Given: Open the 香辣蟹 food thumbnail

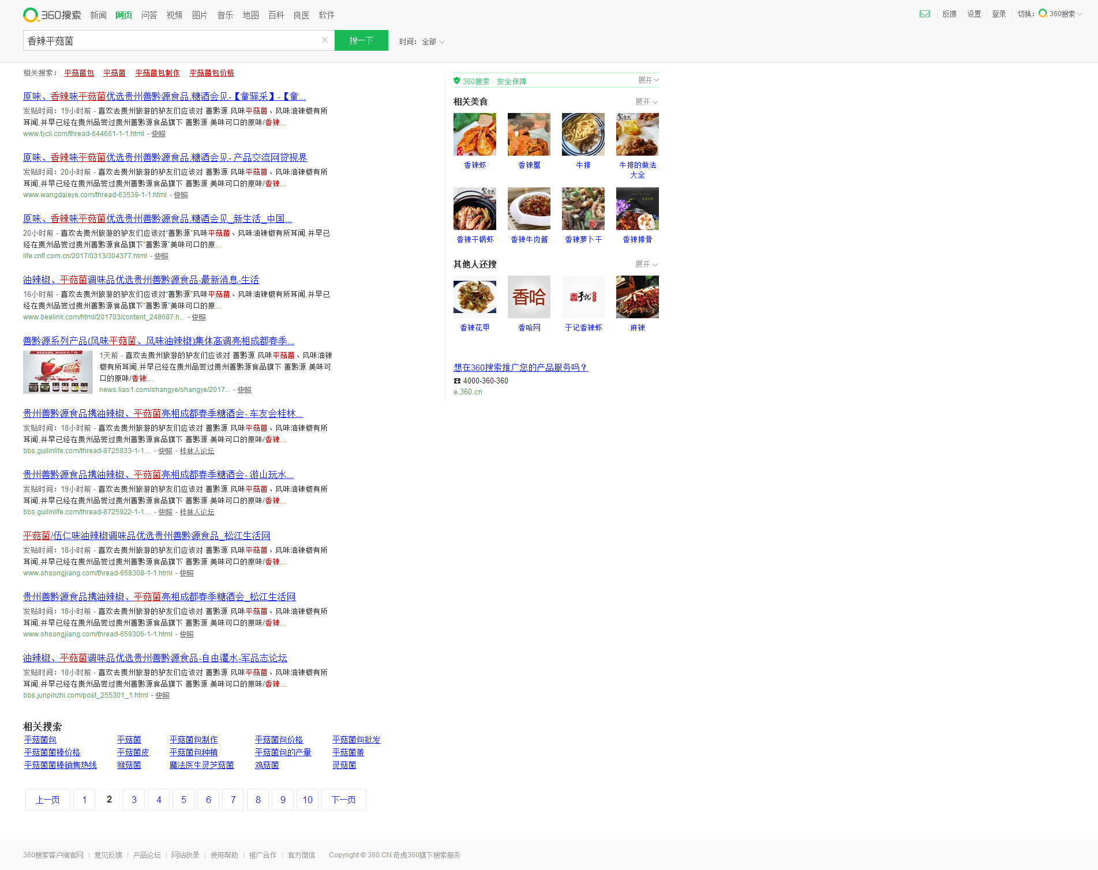Looking at the screenshot, I should [529, 134].
